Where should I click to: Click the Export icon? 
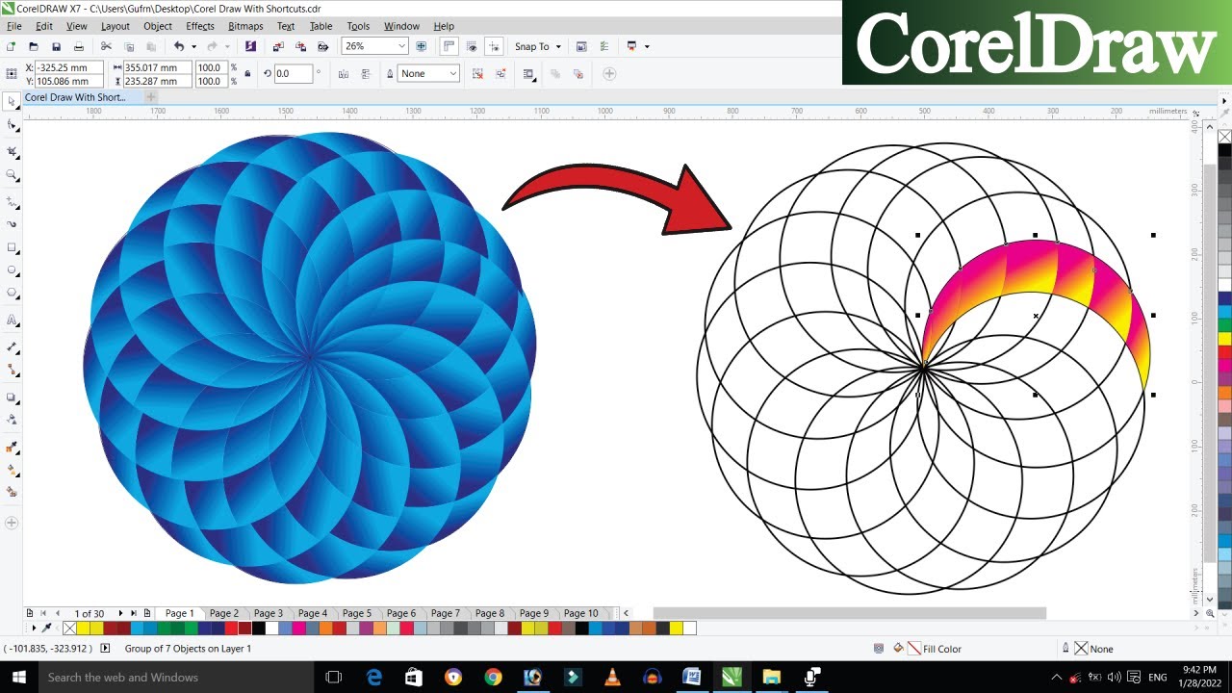click(300, 46)
